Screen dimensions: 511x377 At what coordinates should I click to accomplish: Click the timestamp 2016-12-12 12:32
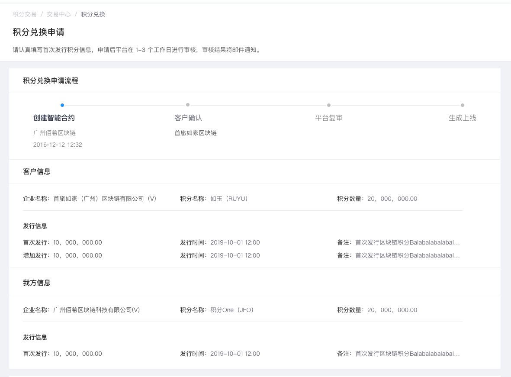[x=58, y=145]
